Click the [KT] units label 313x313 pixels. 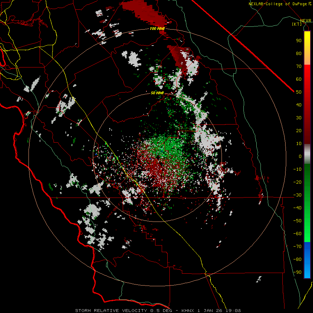coord(297,24)
